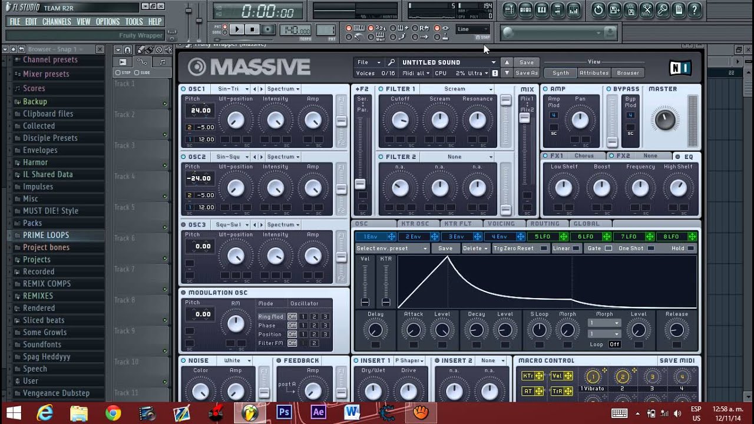Open Photoshop from the taskbar

pyautogui.click(x=284, y=412)
